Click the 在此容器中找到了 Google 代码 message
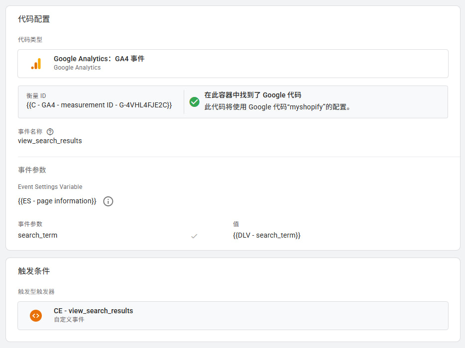 [252, 95]
